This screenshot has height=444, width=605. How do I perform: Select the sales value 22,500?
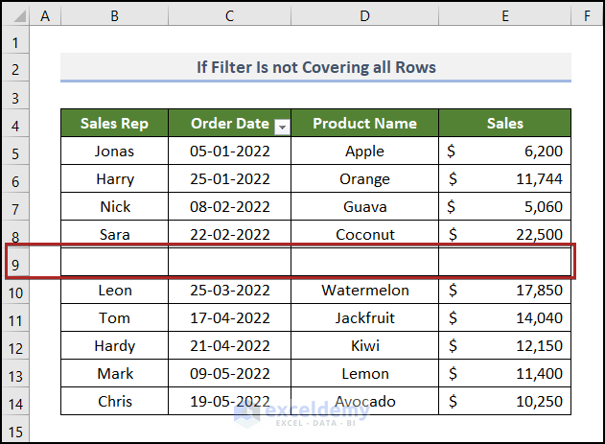click(x=504, y=234)
